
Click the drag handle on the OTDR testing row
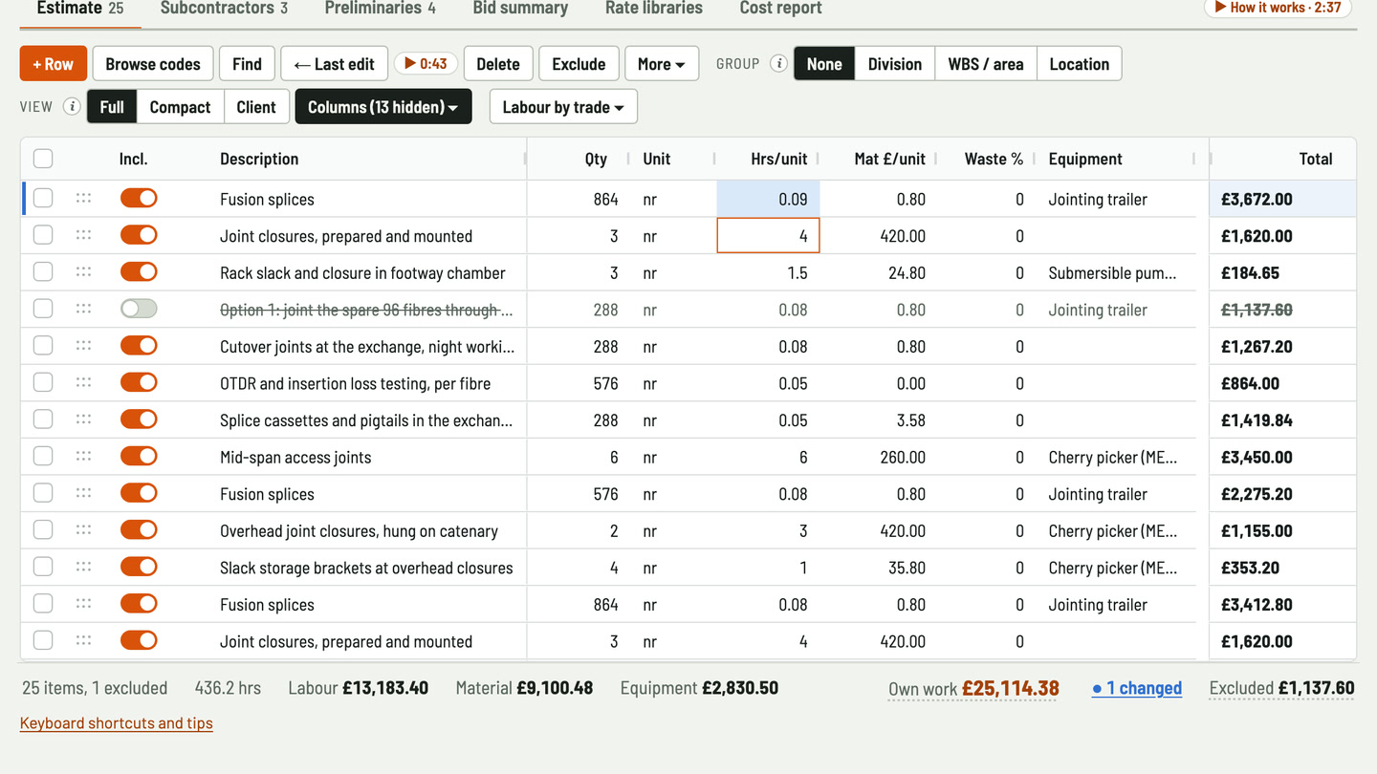[x=83, y=383]
